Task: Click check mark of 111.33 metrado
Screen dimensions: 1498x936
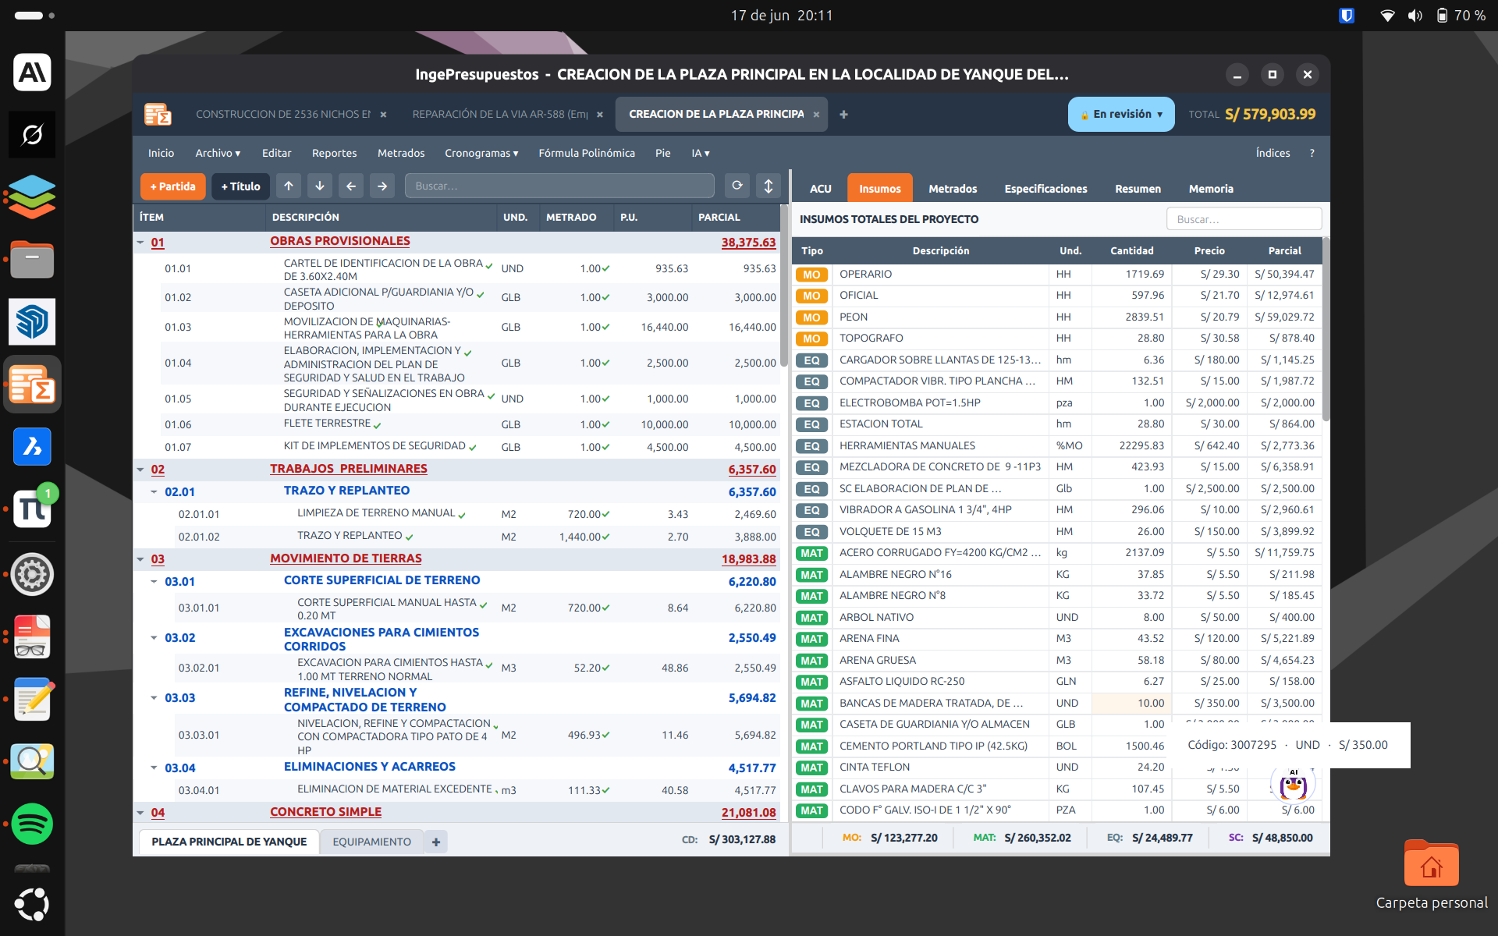Action: (x=605, y=791)
